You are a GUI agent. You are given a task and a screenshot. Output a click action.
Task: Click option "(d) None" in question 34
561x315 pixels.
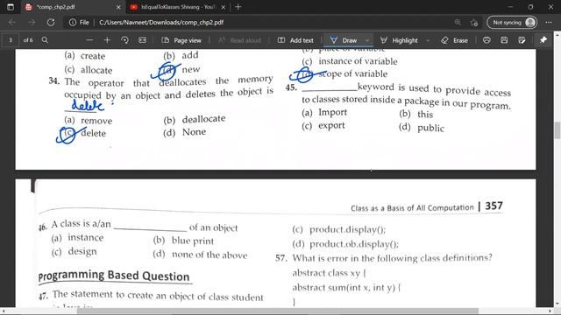(185, 132)
